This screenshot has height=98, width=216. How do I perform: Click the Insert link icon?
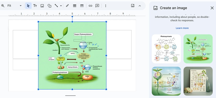coord(90,6)
